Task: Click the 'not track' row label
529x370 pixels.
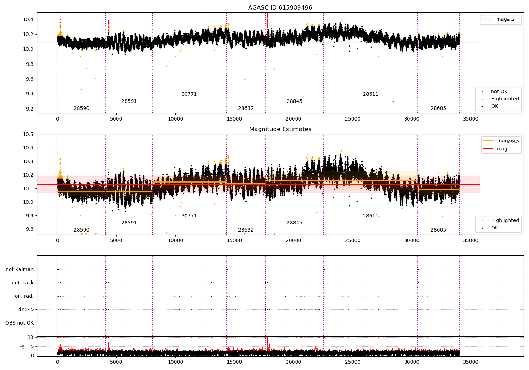Action: point(23,283)
